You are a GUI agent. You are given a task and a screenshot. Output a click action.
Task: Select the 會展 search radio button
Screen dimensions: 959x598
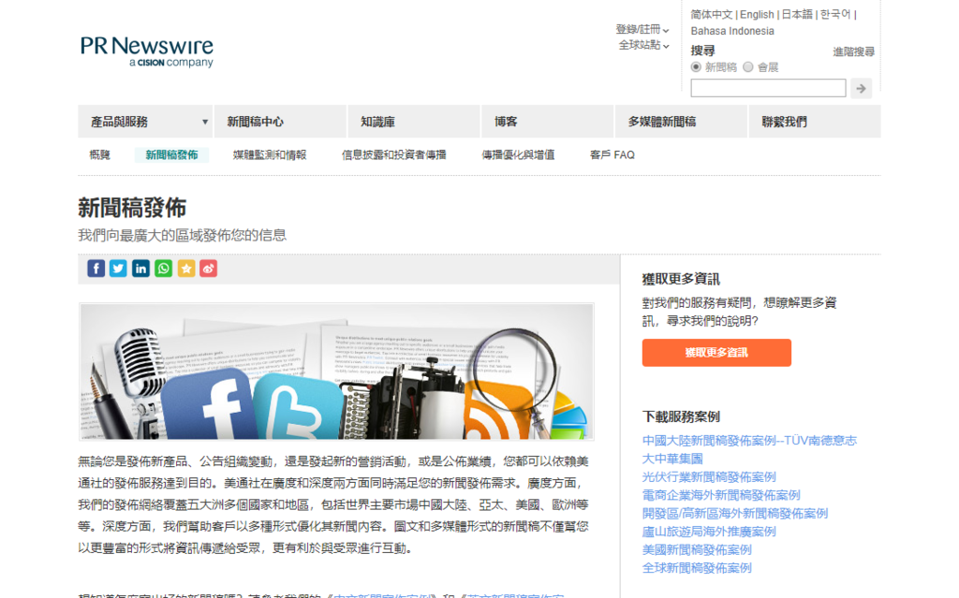[748, 67]
